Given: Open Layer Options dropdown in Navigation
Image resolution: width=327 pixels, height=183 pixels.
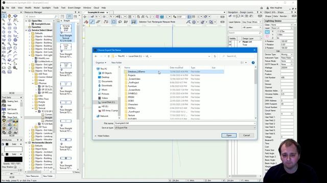Looking at the screenshot, I should tap(251, 22).
